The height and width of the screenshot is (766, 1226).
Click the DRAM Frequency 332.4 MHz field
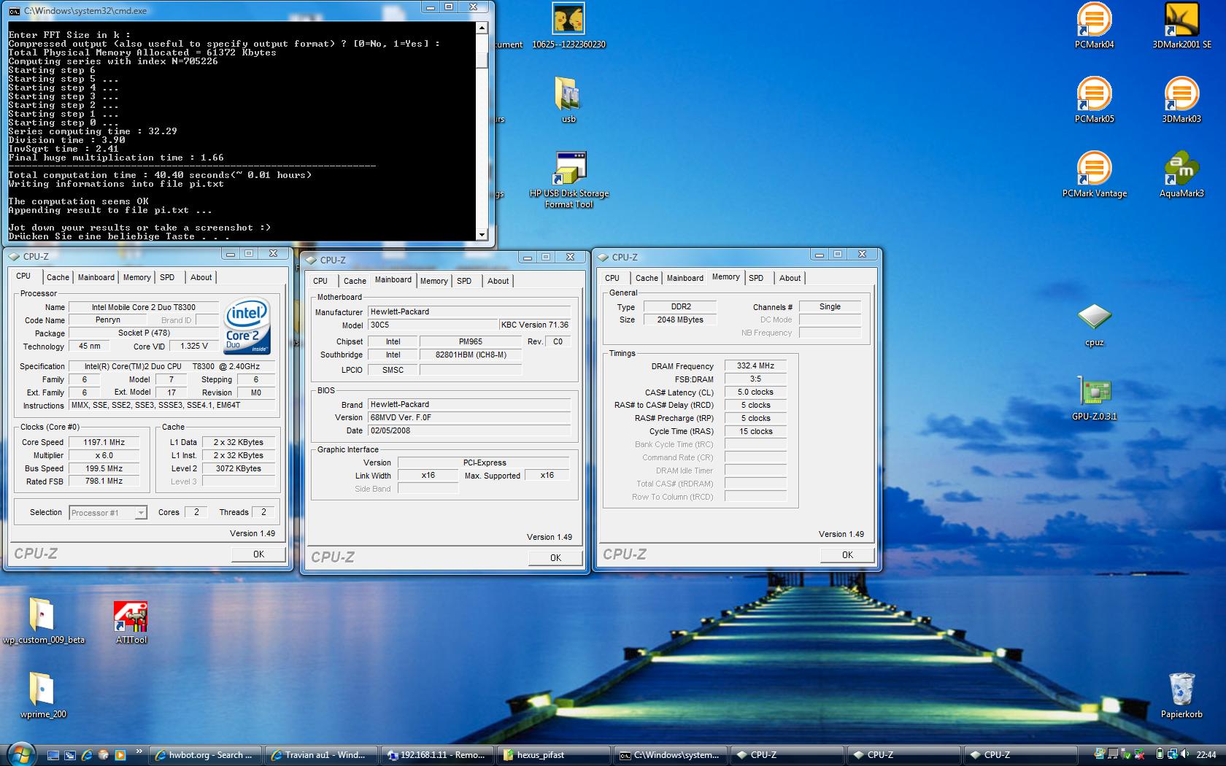tap(755, 366)
